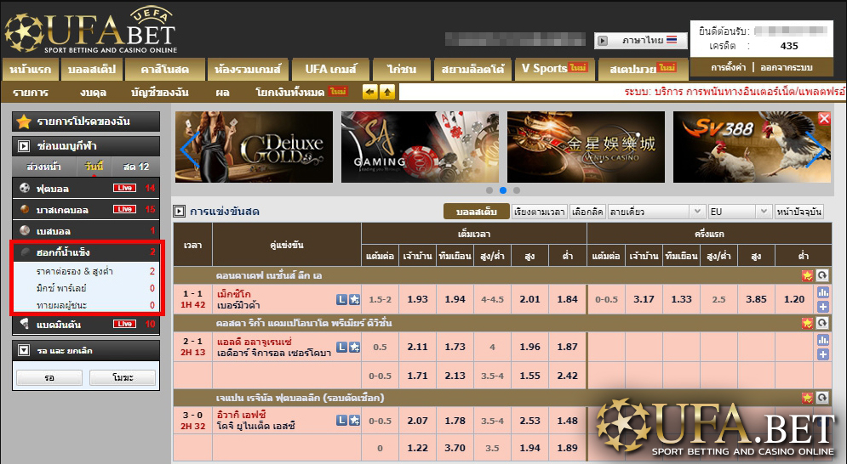Click the เรียงตามเวลา sort button
Image resolution: width=847 pixels, height=464 pixels.
539,212
